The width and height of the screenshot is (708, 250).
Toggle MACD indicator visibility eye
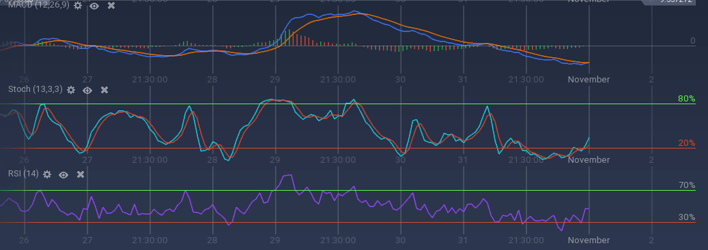pyautogui.click(x=94, y=6)
